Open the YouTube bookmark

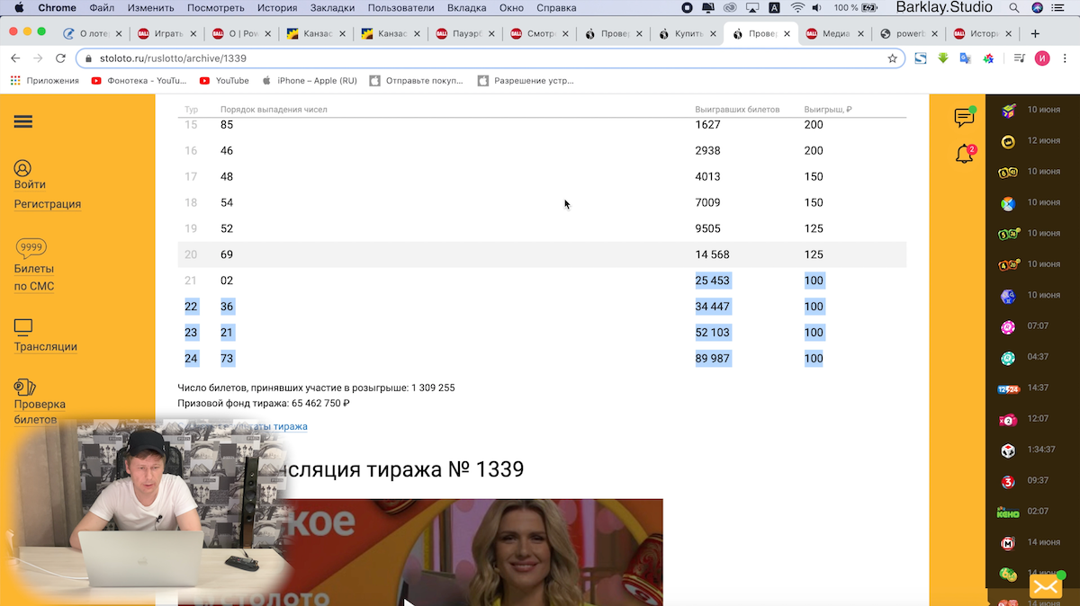pos(225,80)
